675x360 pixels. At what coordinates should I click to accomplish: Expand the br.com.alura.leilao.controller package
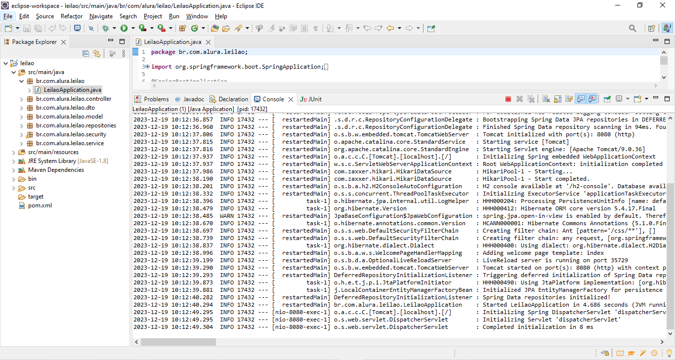[x=22, y=99]
